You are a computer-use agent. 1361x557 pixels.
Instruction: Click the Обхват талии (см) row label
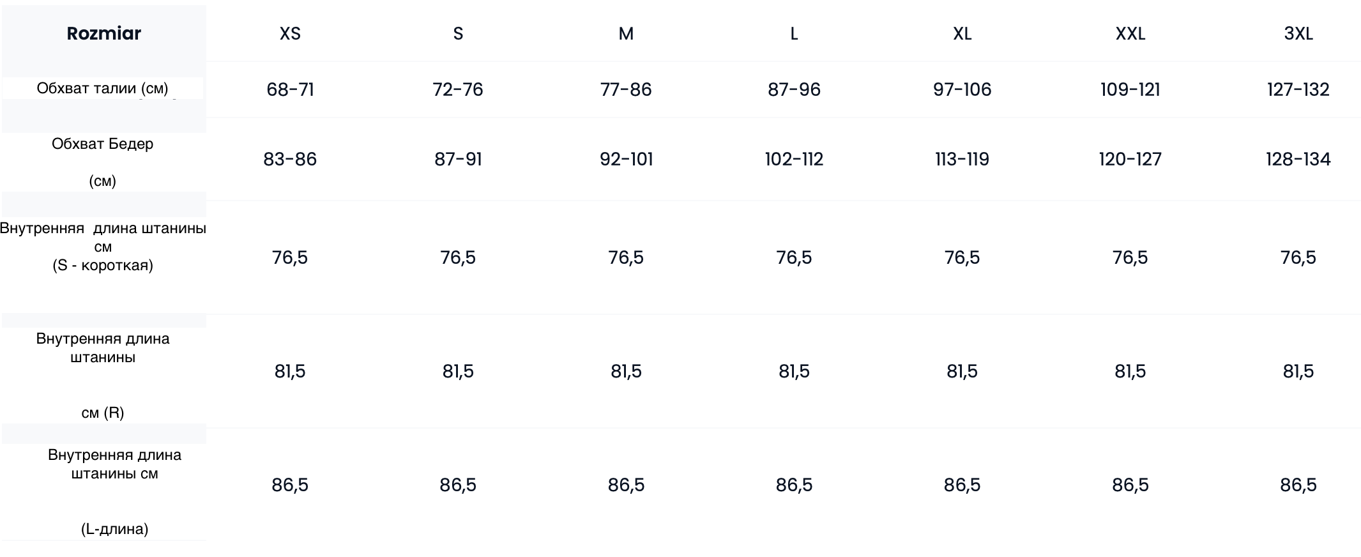click(103, 88)
